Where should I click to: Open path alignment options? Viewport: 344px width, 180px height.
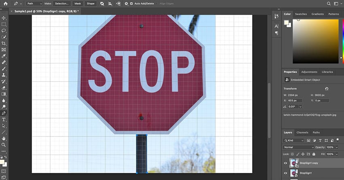pos(110,4)
